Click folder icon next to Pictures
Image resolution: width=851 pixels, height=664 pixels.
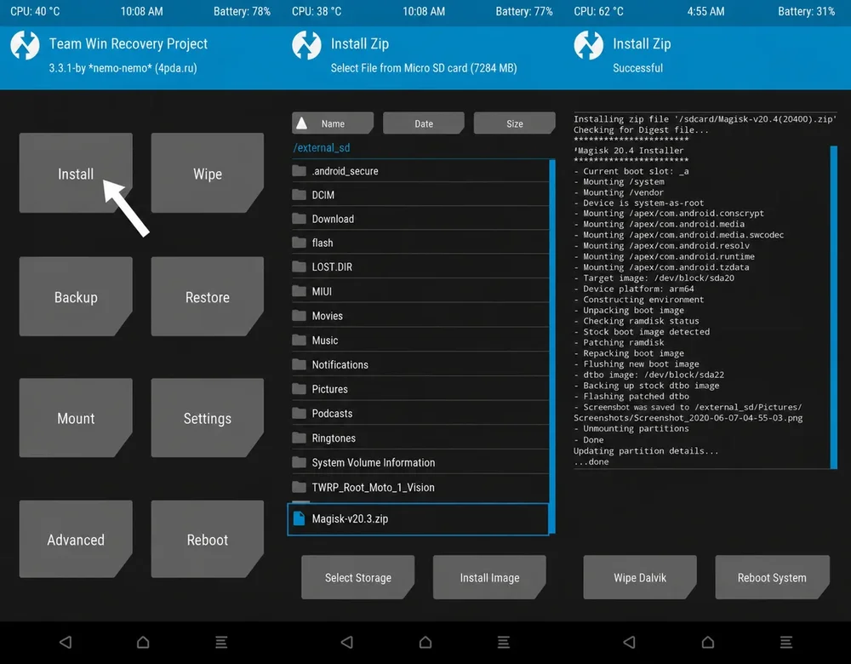[x=299, y=389]
